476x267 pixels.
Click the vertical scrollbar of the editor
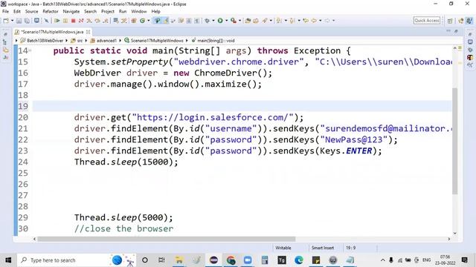click(x=454, y=141)
